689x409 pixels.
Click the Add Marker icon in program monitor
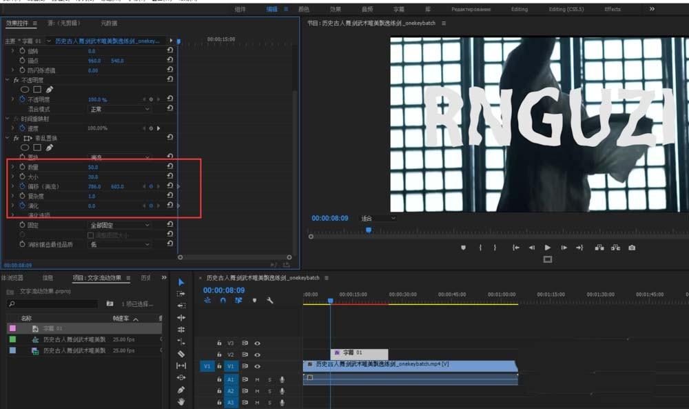[463, 248]
